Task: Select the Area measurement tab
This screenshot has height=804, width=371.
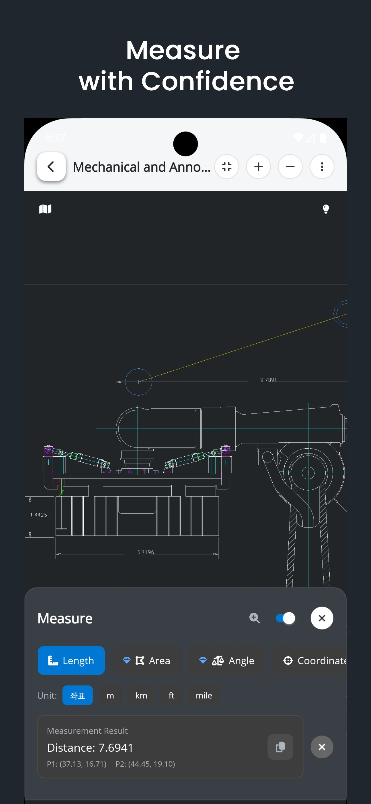Action: pyautogui.click(x=147, y=661)
